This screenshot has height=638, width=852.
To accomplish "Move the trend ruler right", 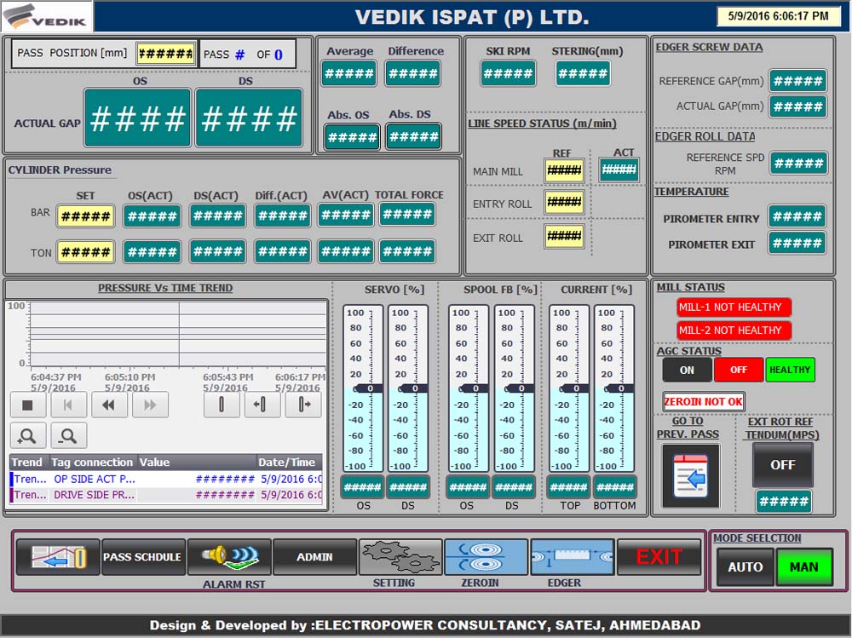I will pos(303,405).
